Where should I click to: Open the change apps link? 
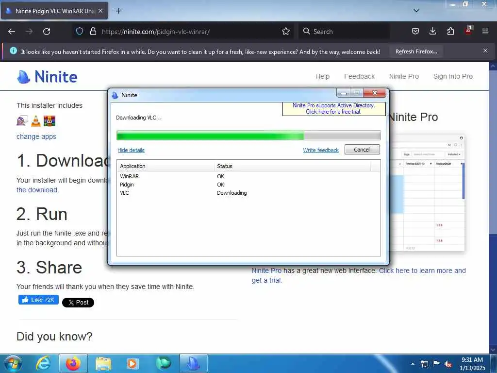36,136
